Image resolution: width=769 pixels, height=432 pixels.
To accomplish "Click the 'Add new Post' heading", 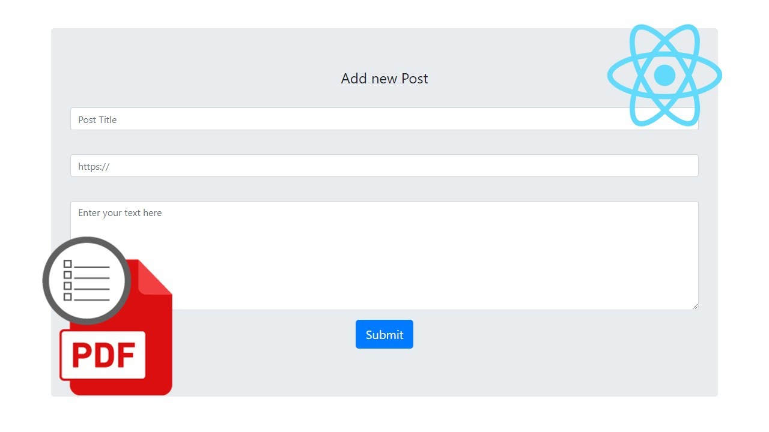I will click(384, 79).
